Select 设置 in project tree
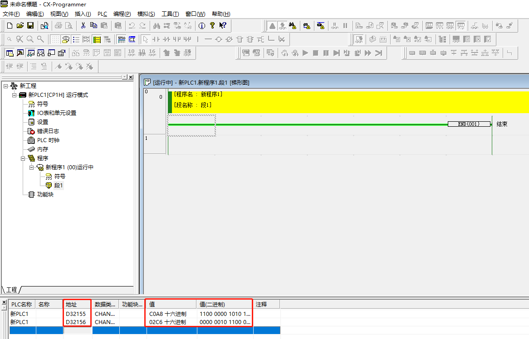529x339 pixels. coord(43,122)
